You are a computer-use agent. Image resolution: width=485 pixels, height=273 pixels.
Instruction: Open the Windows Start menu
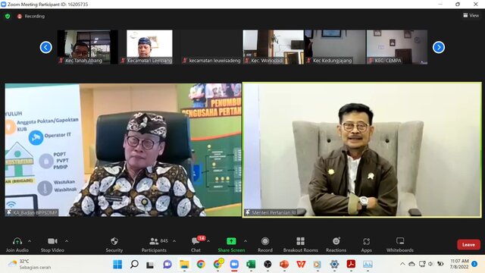click(117, 265)
